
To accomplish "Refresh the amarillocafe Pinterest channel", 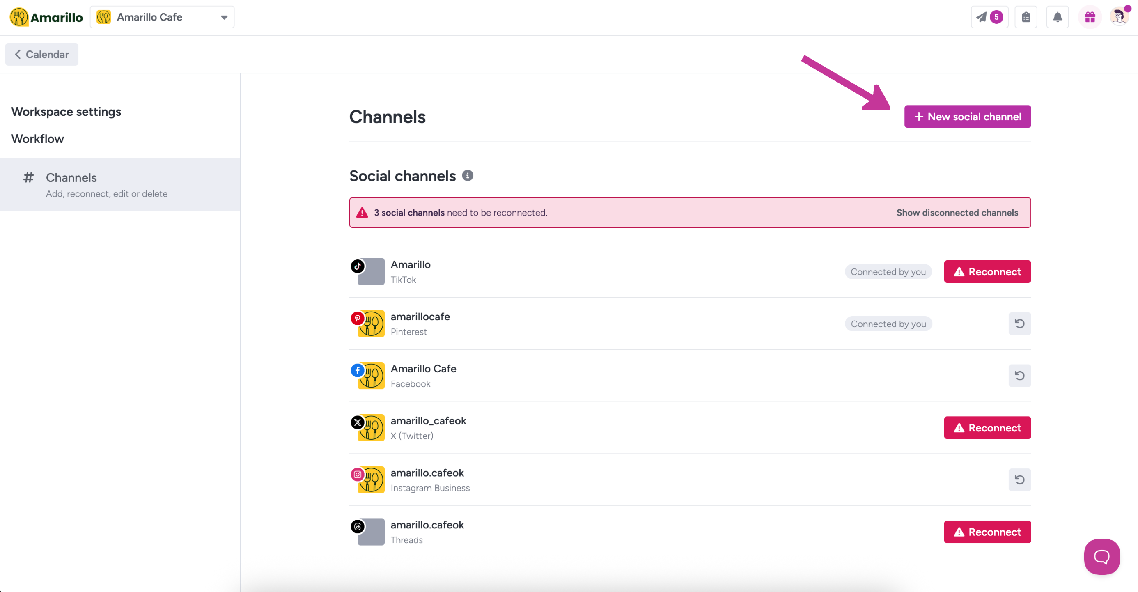I will pos(1019,324).
